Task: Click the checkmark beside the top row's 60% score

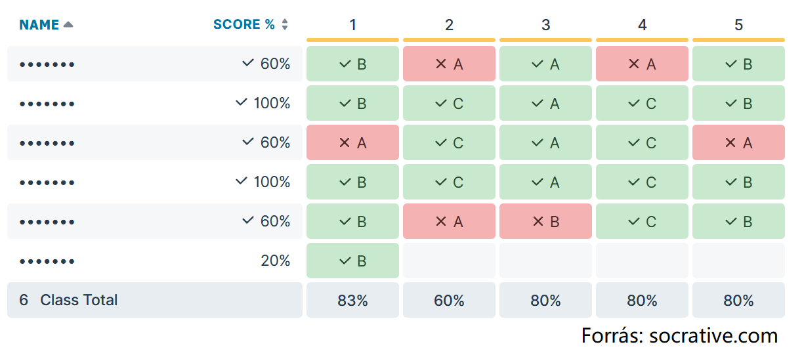Action: click(x=247, y=64)
